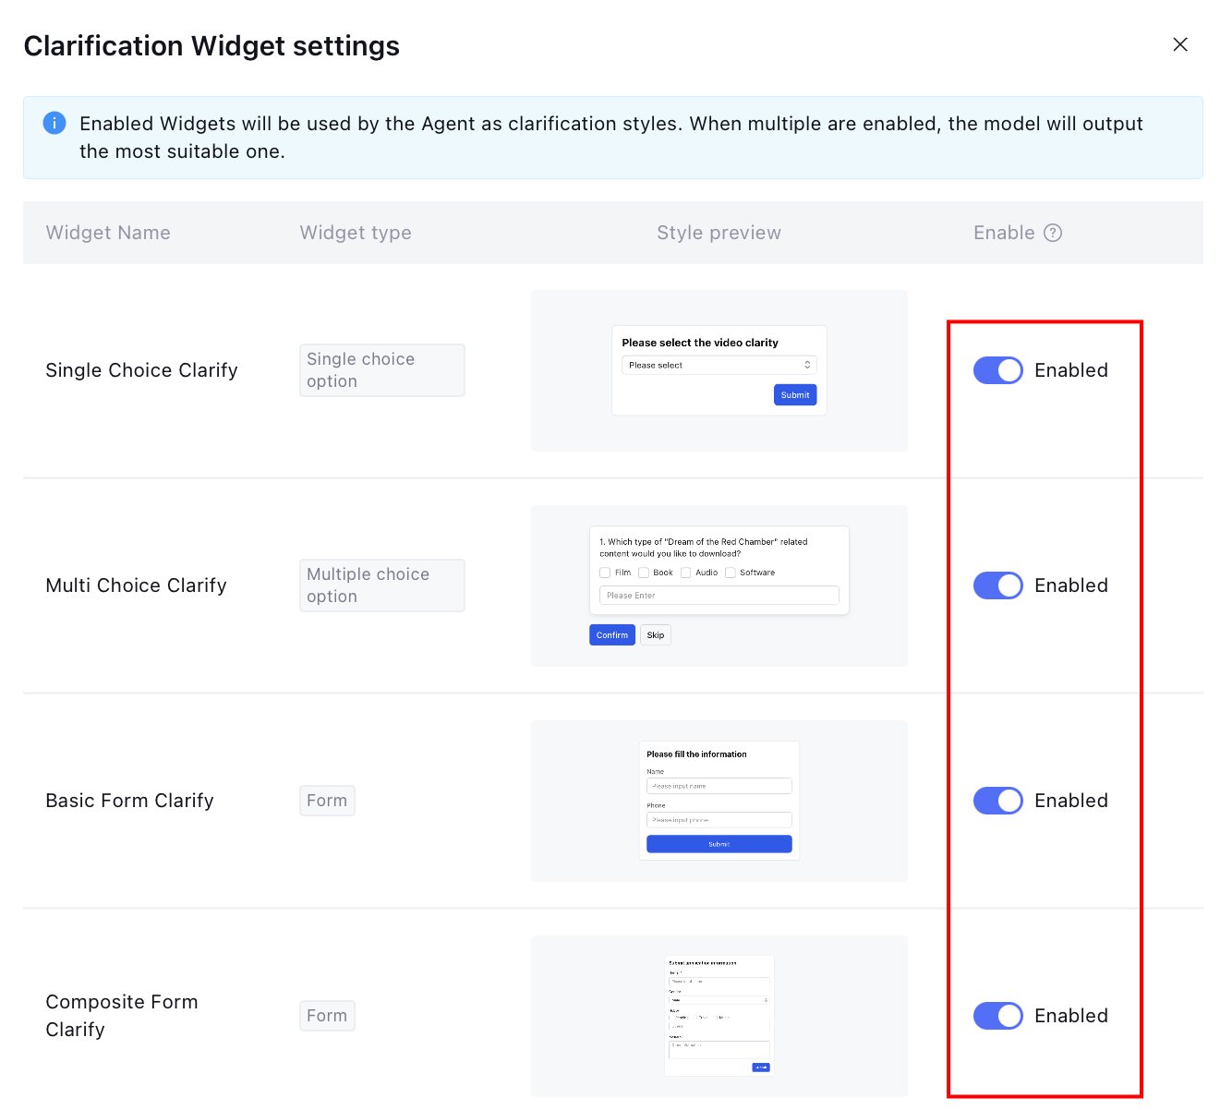Viewport: 1232px width, 1110px height.
Task: Tick the Audio checkbox in preview
Action: click(686, 573)
